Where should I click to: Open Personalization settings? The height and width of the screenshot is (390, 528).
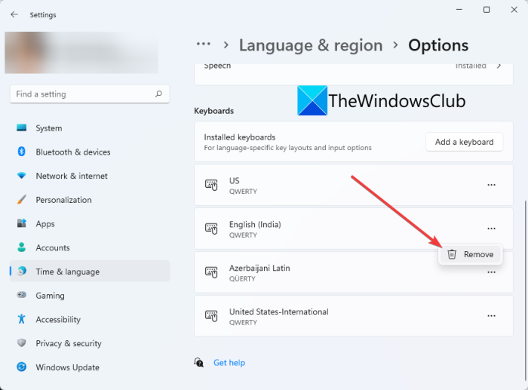click(x=63, y=200)
